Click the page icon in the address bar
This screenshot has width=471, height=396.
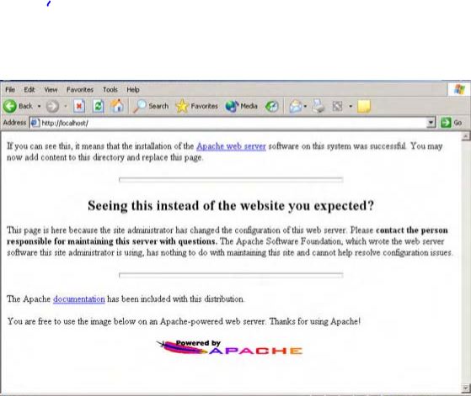point(35,123)
